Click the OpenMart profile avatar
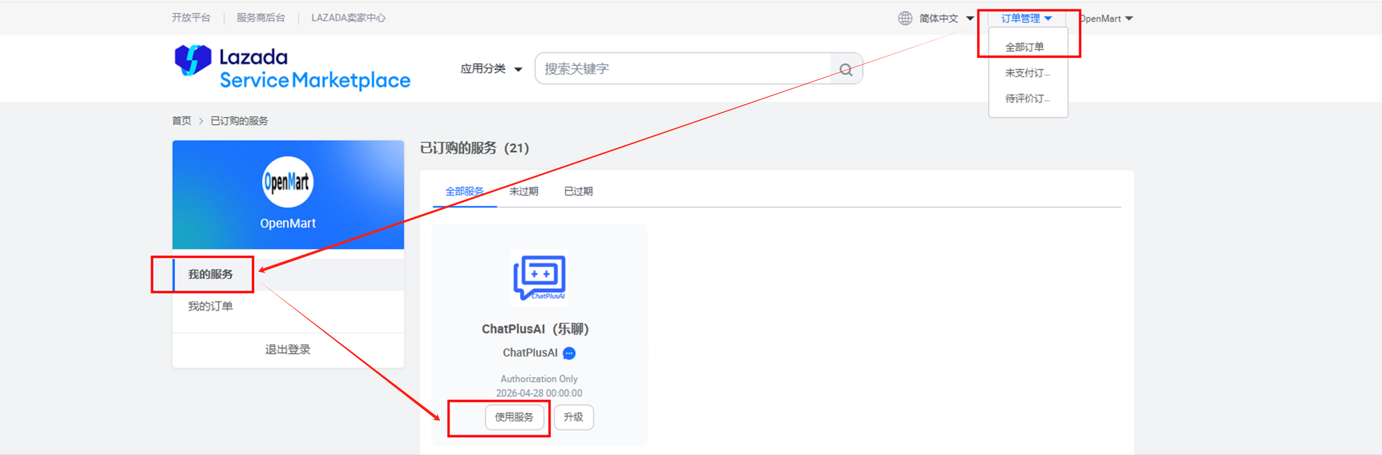This screenshot has width=1382, height=455. (x=288, y=182)
